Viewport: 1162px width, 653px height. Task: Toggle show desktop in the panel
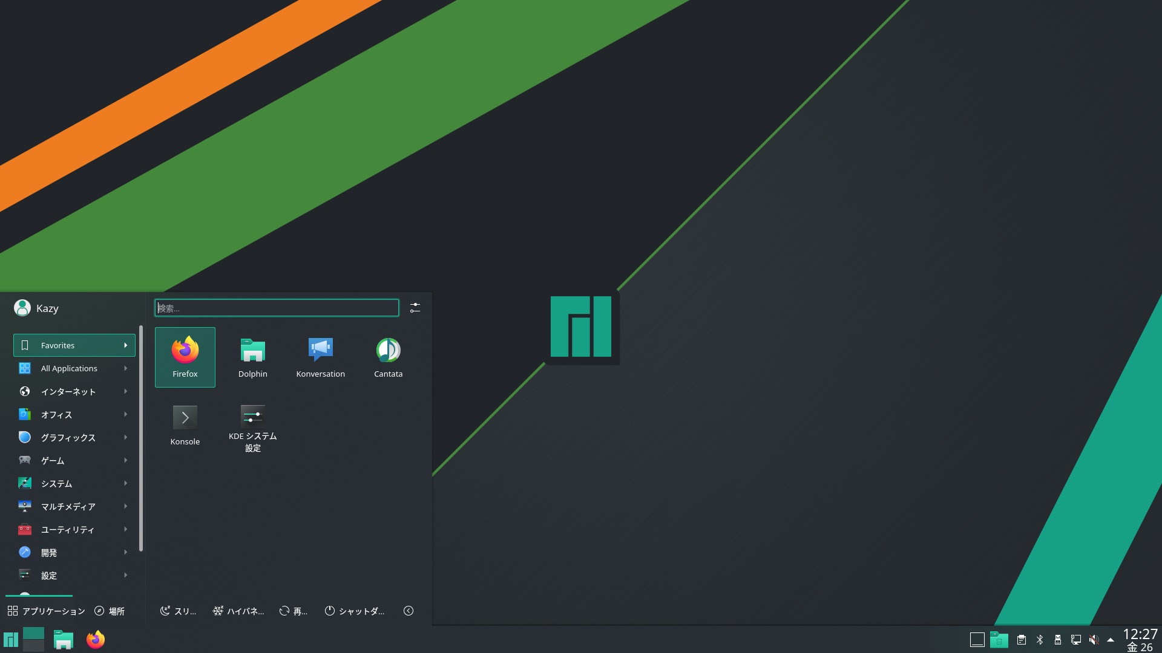pos(977,640)
